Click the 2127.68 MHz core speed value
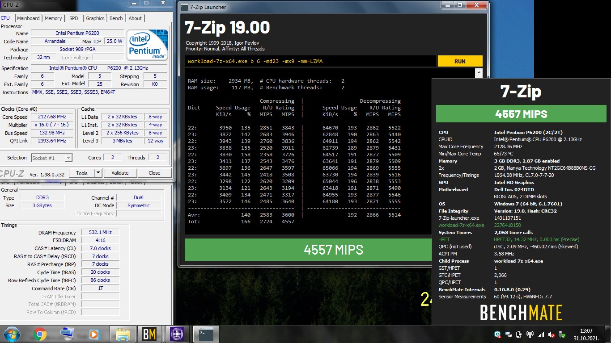Screen dimensions: 611x343 click(52, 117)
